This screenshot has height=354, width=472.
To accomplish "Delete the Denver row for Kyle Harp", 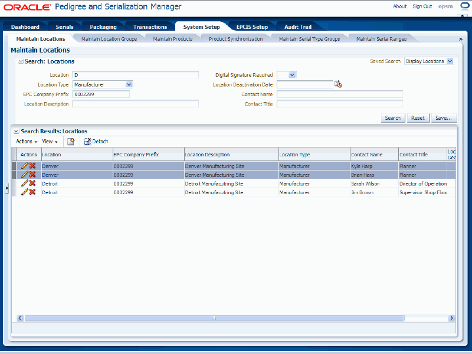I will pyautogui.click(x=32, y=166).
